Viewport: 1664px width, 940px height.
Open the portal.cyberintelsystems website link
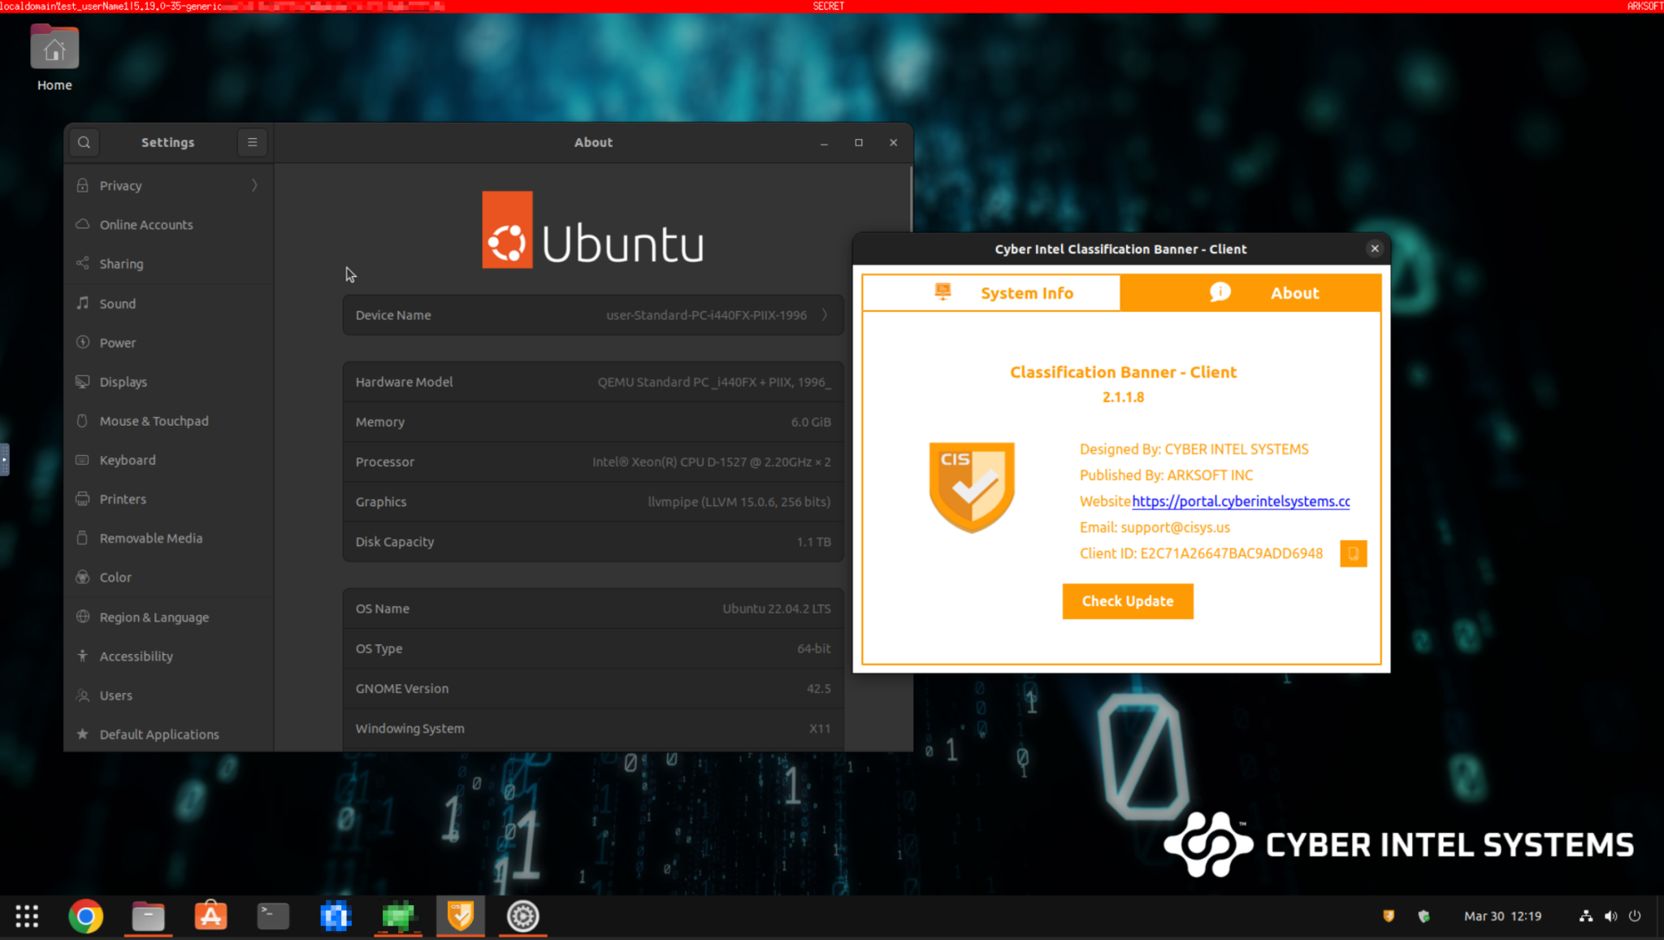[1241, 501]
